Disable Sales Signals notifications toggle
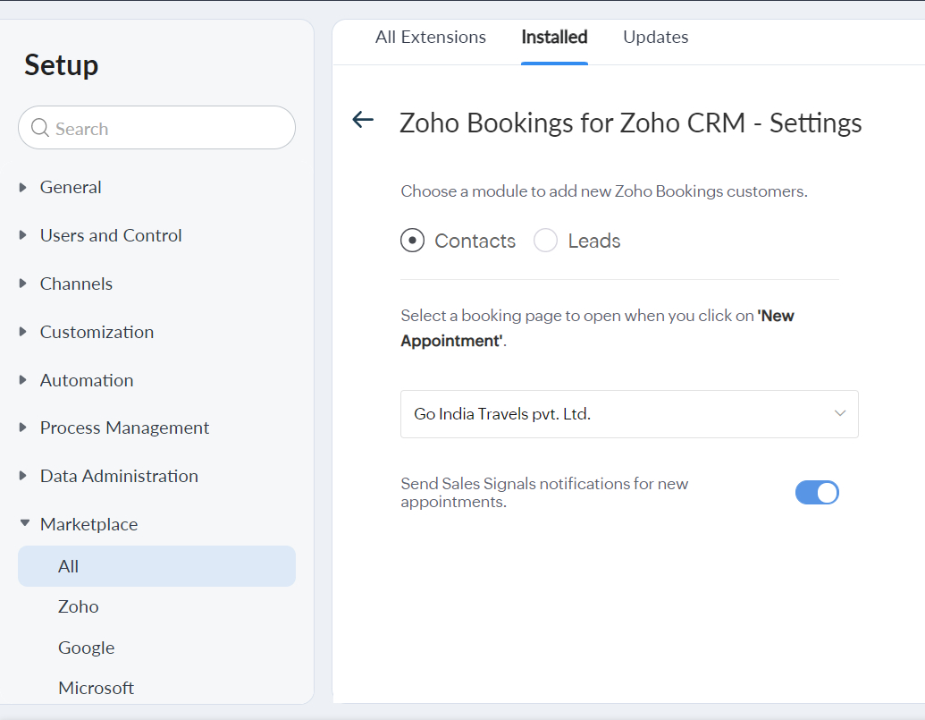925x720 pixels. click(x=817, y=493)
